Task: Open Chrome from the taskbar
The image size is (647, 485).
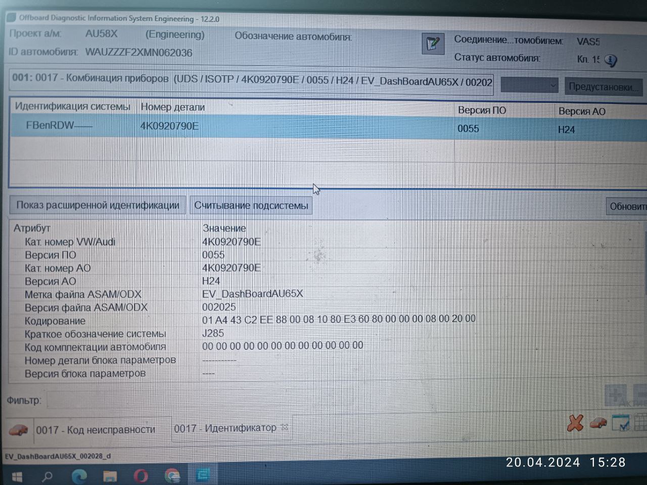Action: pyautogui.click(x=172, y=476)
